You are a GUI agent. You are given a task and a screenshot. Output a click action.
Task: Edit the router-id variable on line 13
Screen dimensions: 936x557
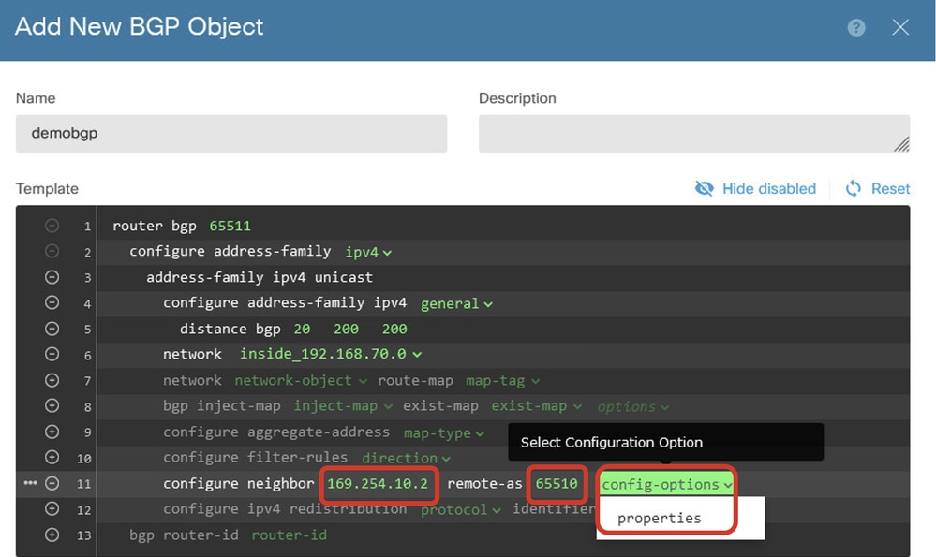pos(289,535)
